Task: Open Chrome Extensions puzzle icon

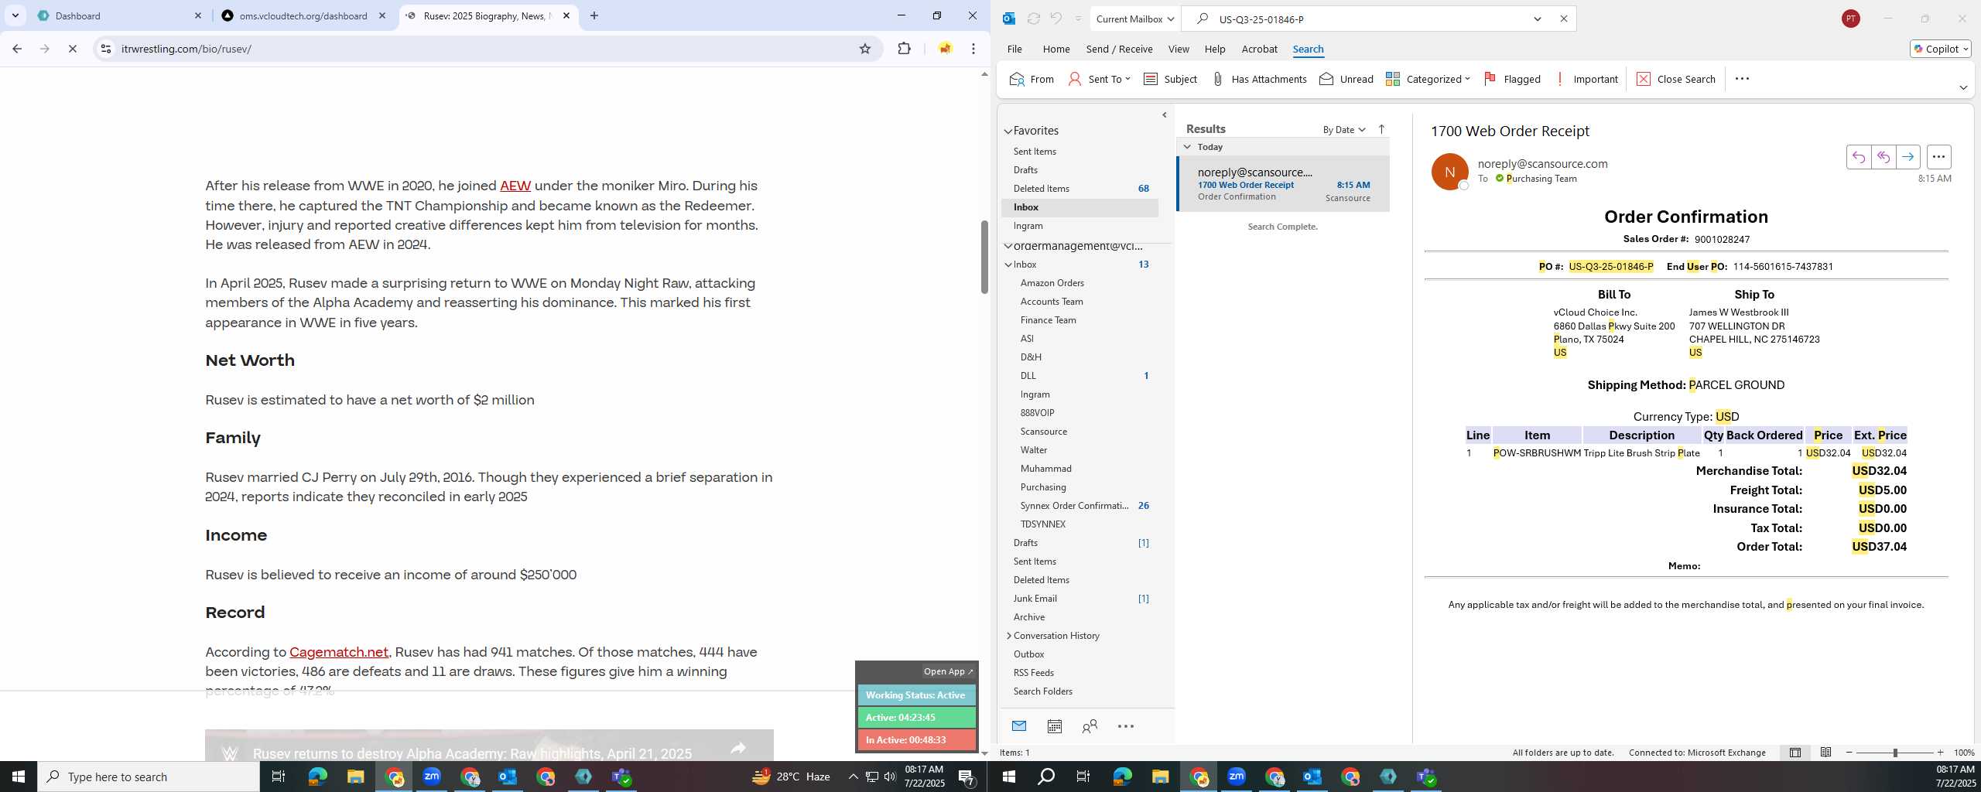Action: pyautogui.click(x=904, y=49)
